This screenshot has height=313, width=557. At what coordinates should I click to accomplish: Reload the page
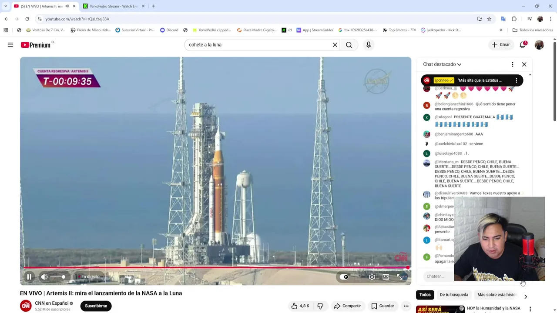click(x=27, y=19)
